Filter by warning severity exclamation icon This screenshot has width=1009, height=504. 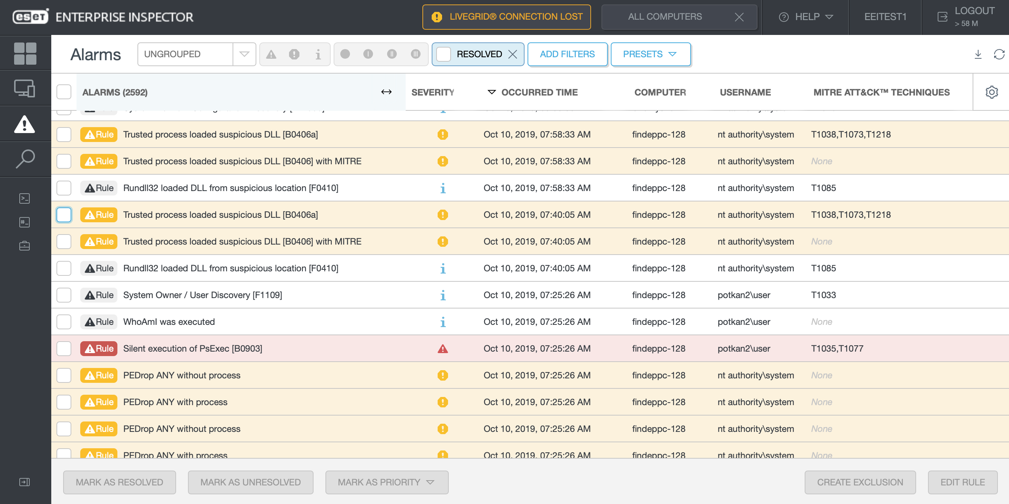click(x=294, y=54)
